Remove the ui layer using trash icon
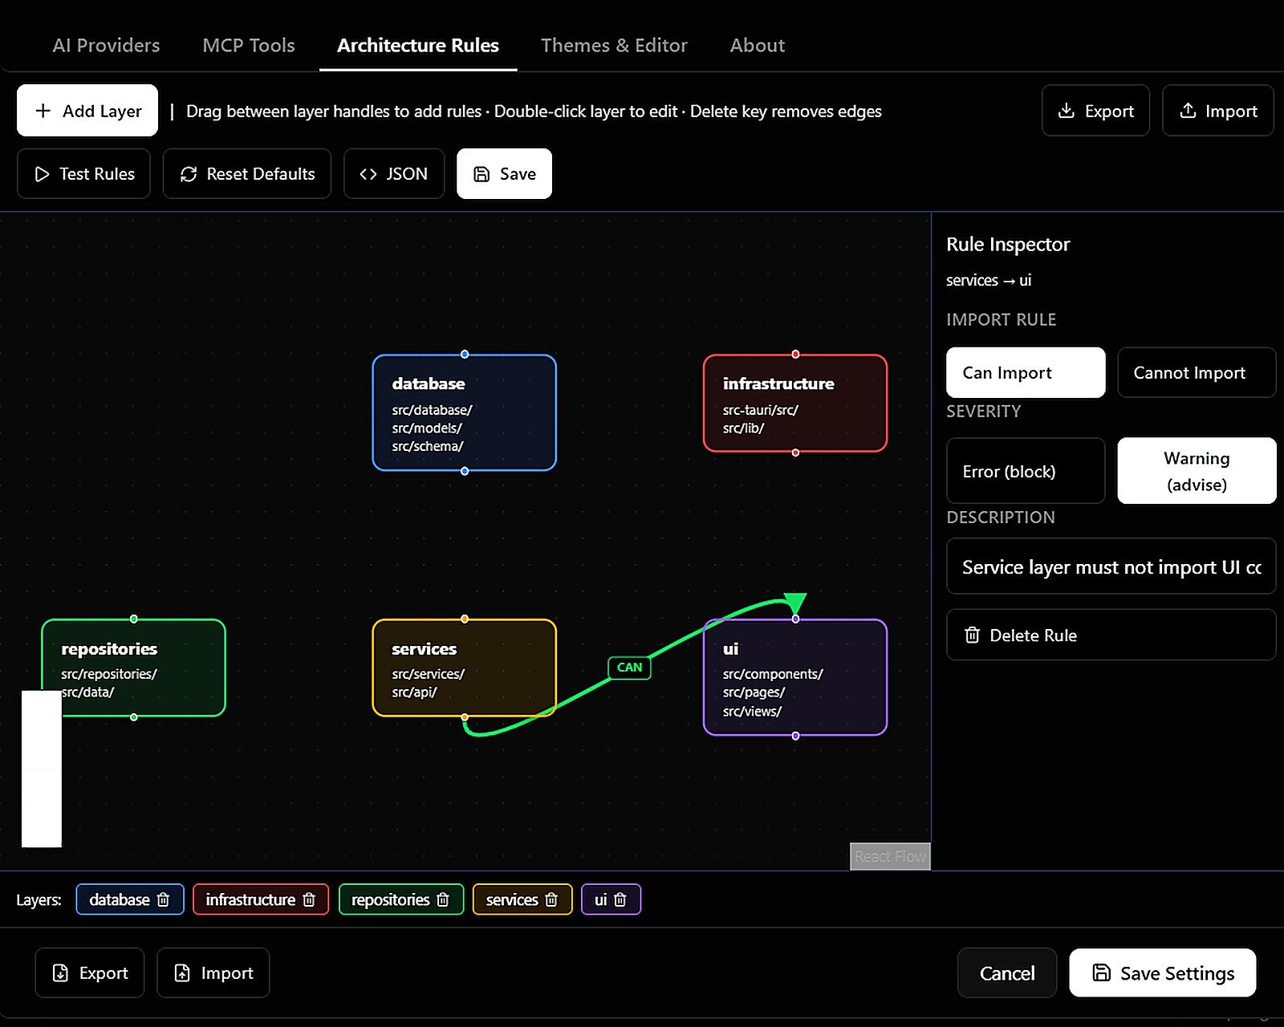 pyautogui.click(x=620, y=899)
